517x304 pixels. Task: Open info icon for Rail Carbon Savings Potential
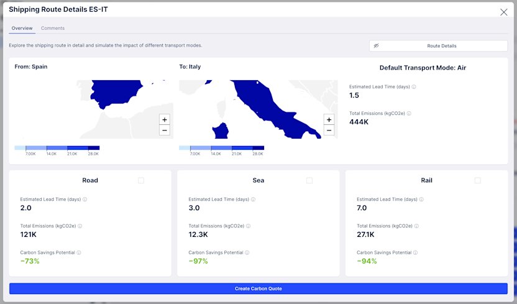416,252
